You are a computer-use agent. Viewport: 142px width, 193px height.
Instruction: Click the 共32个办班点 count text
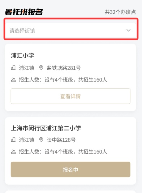click(120, 12)
